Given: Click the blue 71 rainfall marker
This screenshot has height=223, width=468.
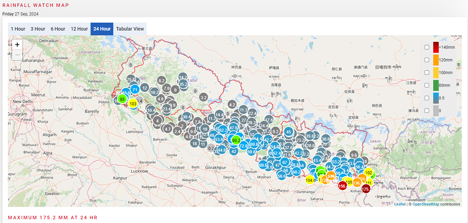Looking at the screenshot, I should pos(135,89).
